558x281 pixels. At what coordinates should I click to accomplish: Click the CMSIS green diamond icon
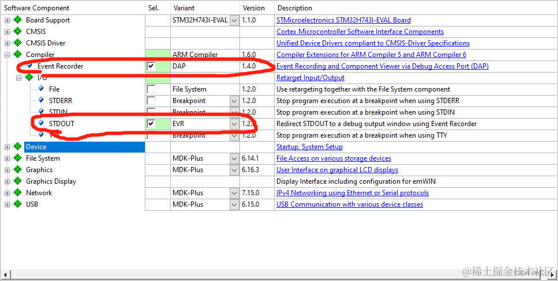17,31
